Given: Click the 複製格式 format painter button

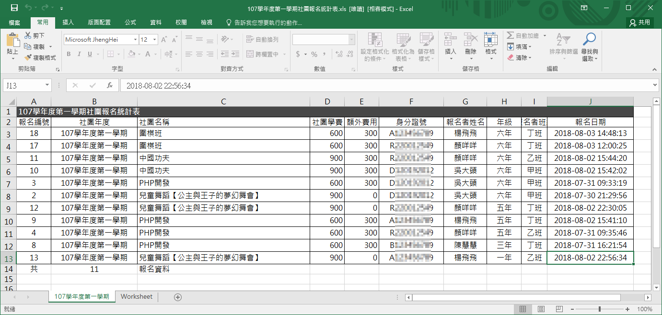Looking at the screenshot, I should coord(40,57).
